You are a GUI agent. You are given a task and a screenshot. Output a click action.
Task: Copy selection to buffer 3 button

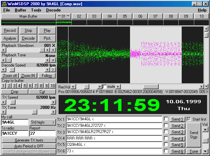[x=14, y=86]
